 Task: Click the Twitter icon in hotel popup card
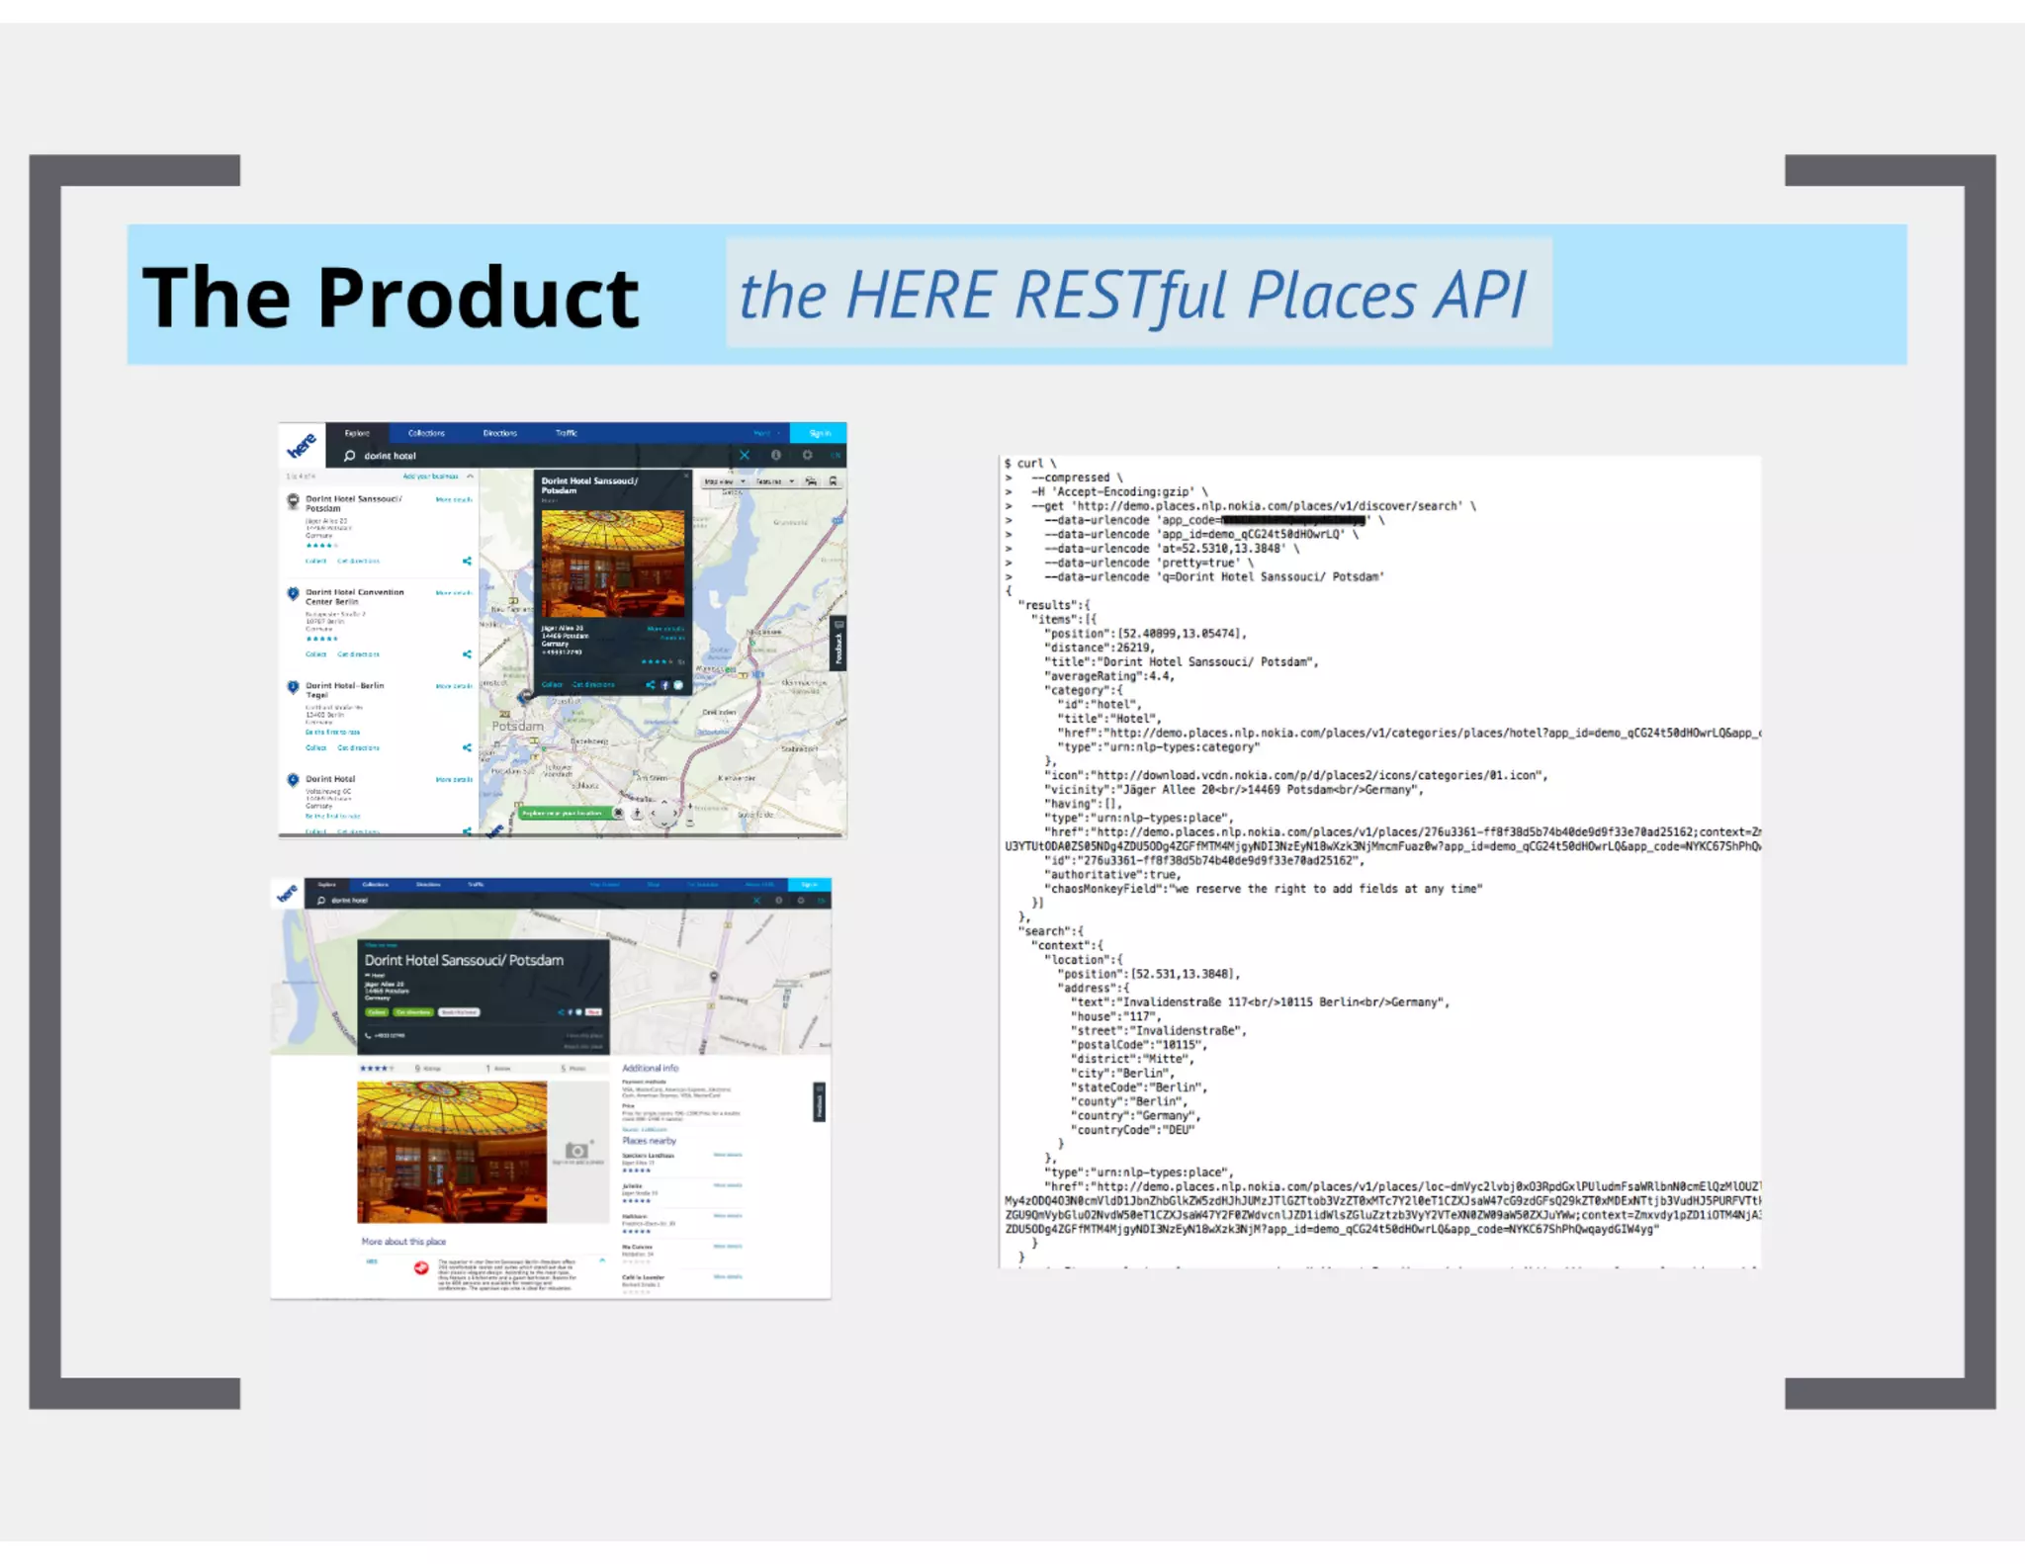tap(678, 685)
